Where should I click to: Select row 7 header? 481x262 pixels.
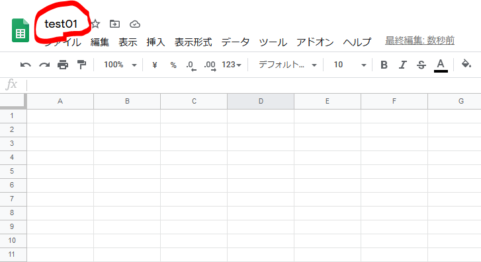point(13,199)
